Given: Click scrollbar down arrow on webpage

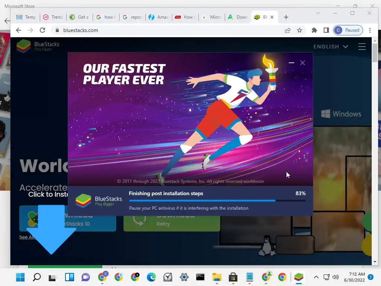Looking at the screenshot, I should (375, 262).
